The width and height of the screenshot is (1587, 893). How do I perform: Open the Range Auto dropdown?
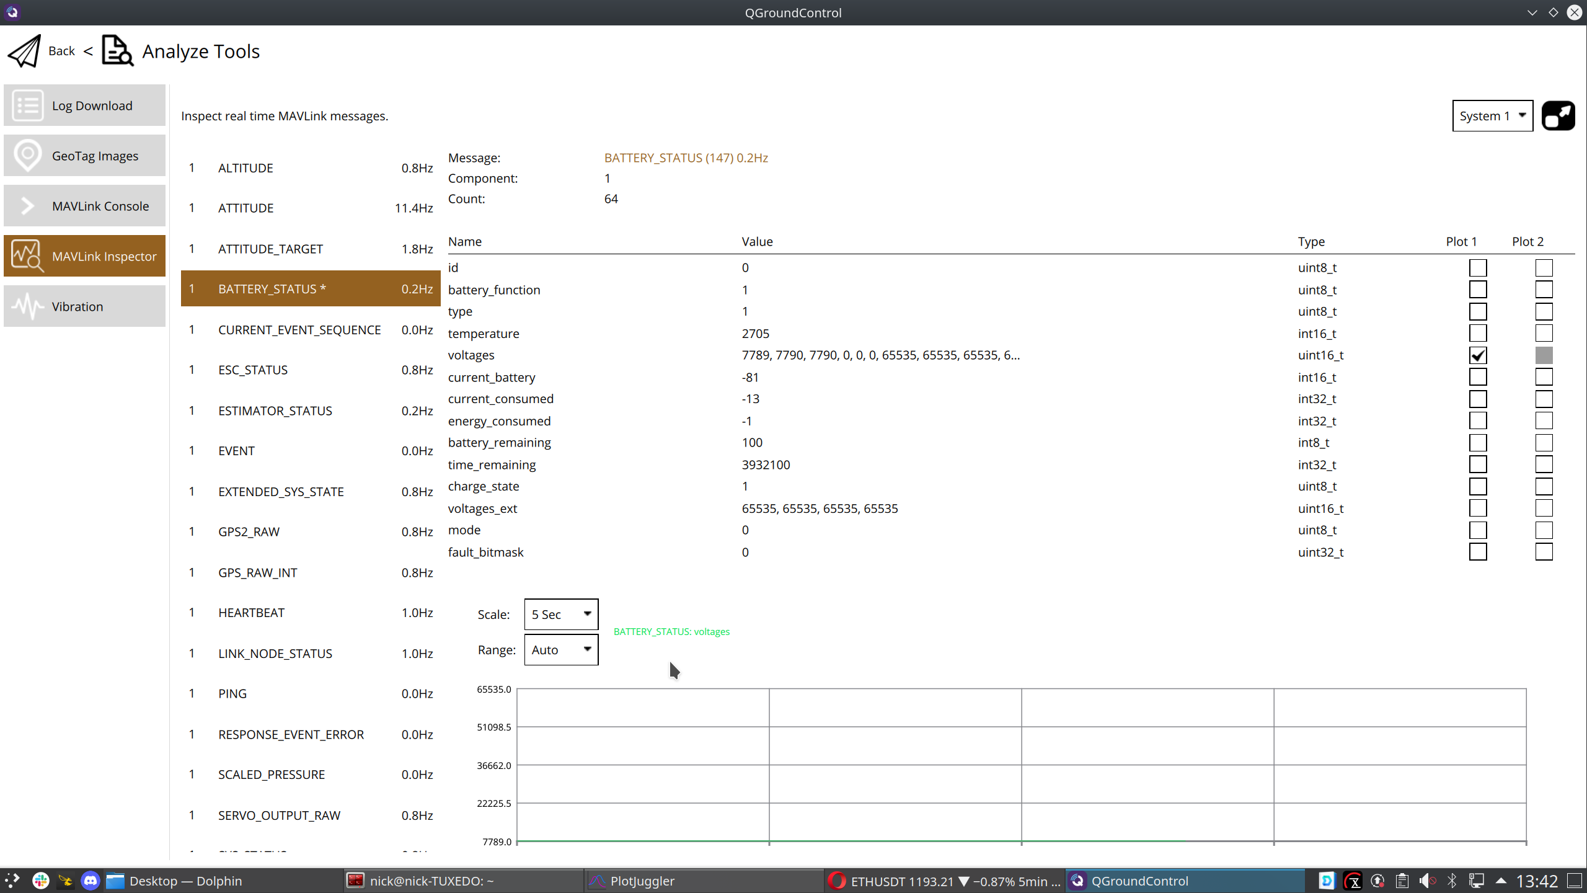pyautogui.click(x=560, y=649)
